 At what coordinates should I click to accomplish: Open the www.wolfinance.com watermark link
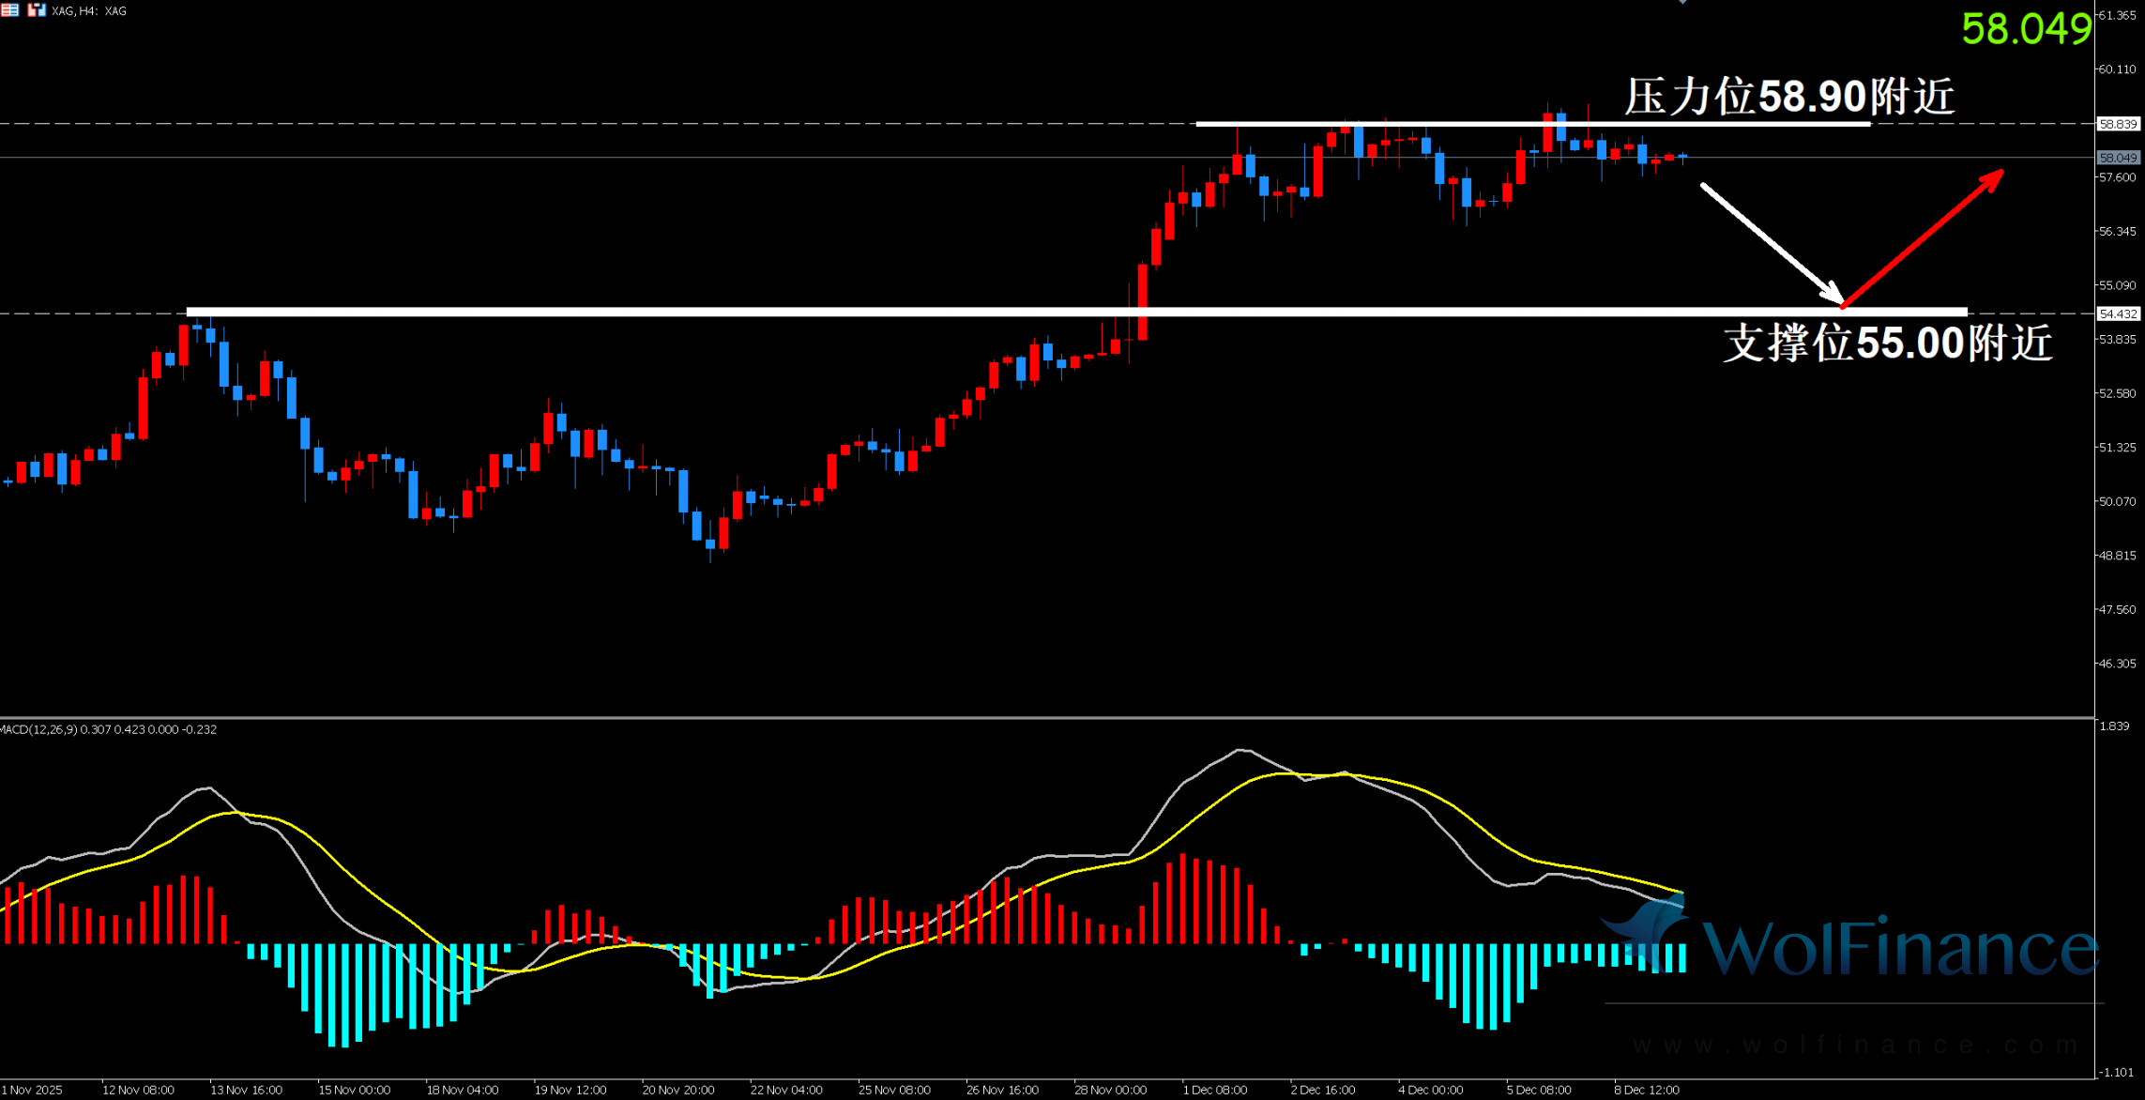[x=1855, y=1045]
